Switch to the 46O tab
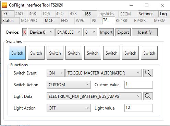The width and height of the screenshot is (170, 126). [x=21, y=14]
